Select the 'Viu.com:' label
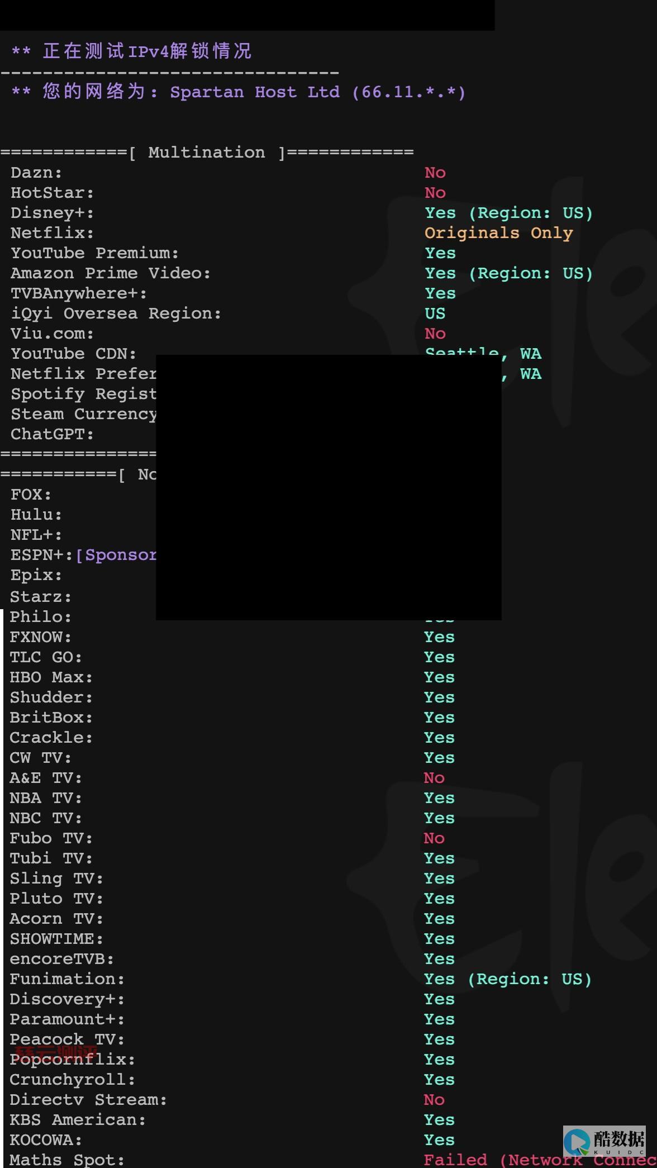The image size is (657, 1168). coord(52,334)
